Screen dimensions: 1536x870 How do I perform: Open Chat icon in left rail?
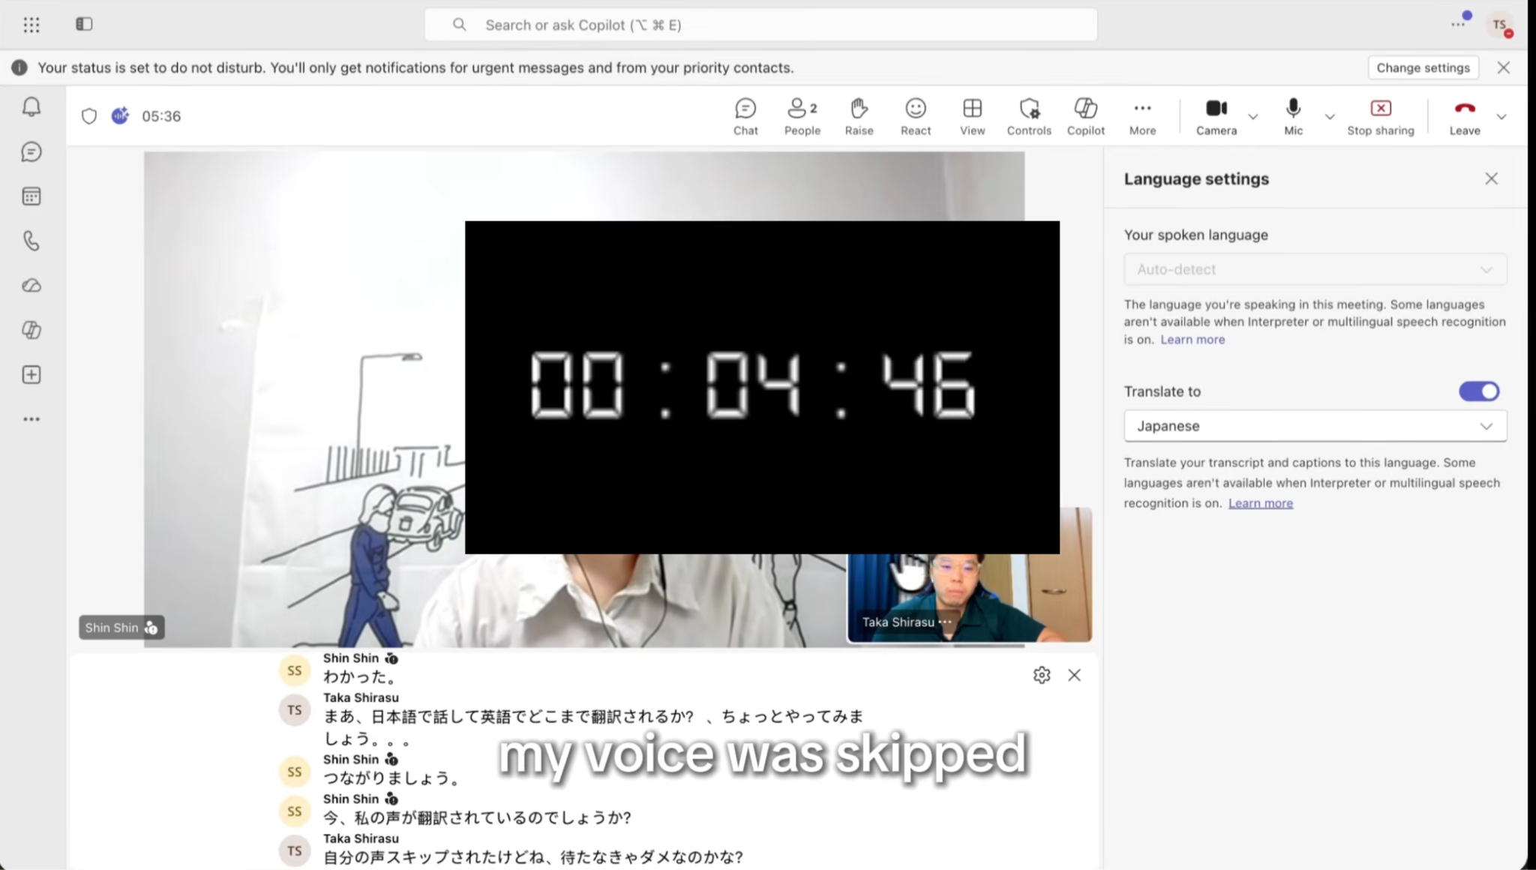coord(31,152)
